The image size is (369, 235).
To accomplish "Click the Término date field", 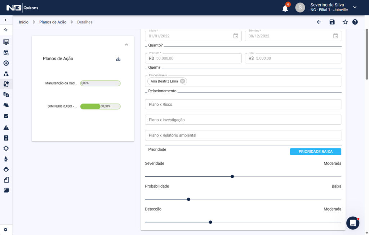I will pyautogui.click(x=293, y=36).
